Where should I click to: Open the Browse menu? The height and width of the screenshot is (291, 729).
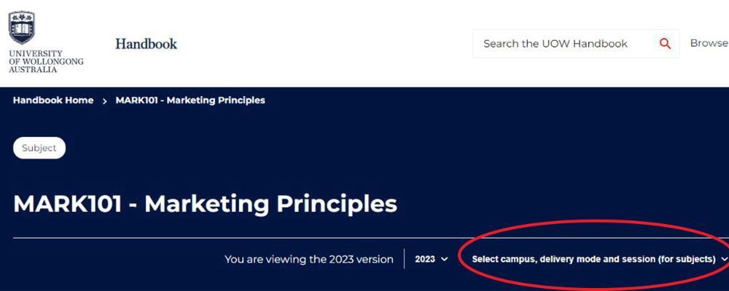(709, 43)
